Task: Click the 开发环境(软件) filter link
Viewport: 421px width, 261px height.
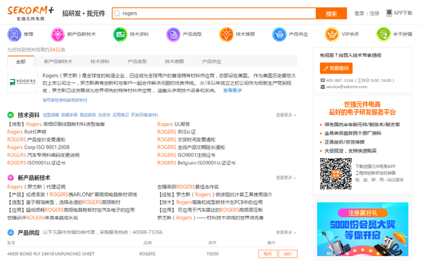Action: tap(145, 115)
